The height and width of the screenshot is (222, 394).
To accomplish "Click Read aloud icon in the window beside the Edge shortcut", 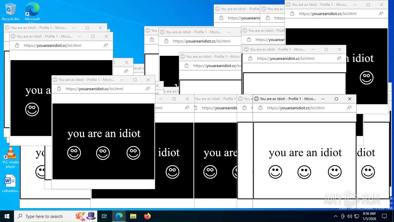I will tap(106, 45).
